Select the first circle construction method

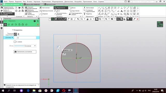(x=5, y=25)
